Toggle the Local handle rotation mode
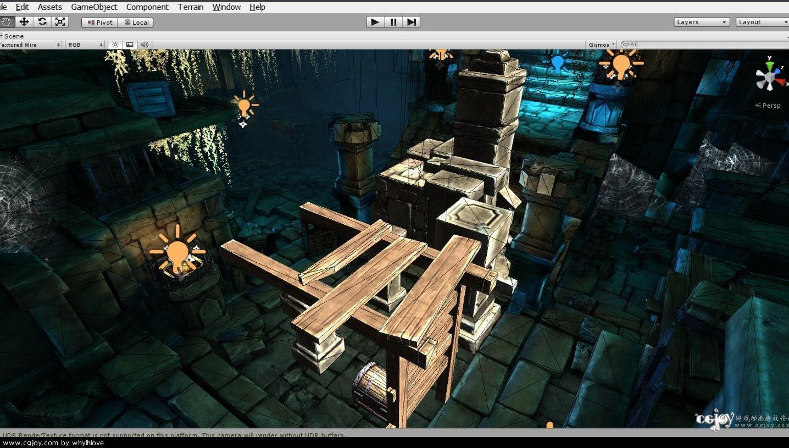Image resolution: width=789 pixels, height=448 pixels. [136, 23]
